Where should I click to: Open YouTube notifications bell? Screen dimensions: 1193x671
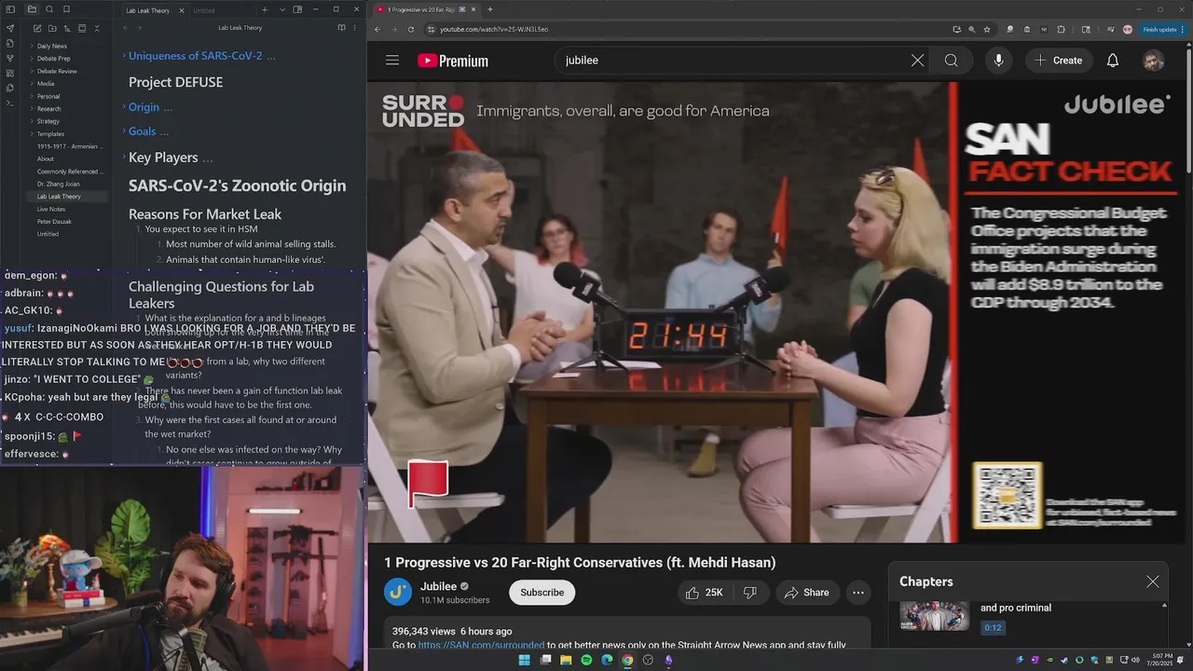pos(1113,61)
